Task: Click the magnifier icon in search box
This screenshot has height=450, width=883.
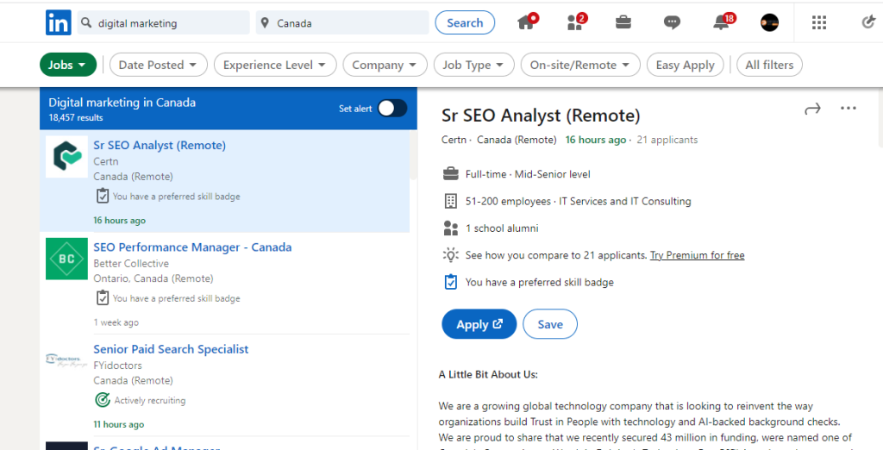Action: click(86, 23)
